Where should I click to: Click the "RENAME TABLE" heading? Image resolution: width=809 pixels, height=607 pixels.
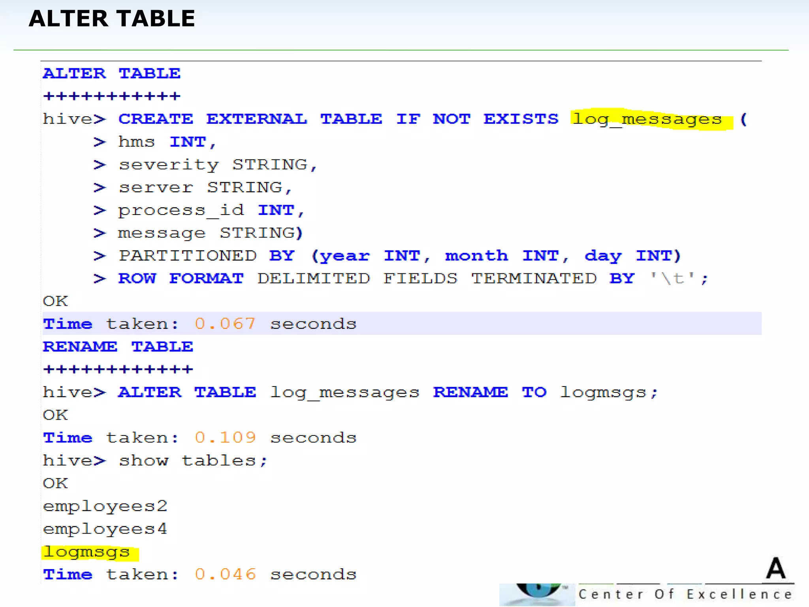[118, 347]
